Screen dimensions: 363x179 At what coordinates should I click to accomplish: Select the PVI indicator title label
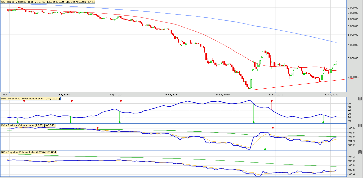(29, 125)
